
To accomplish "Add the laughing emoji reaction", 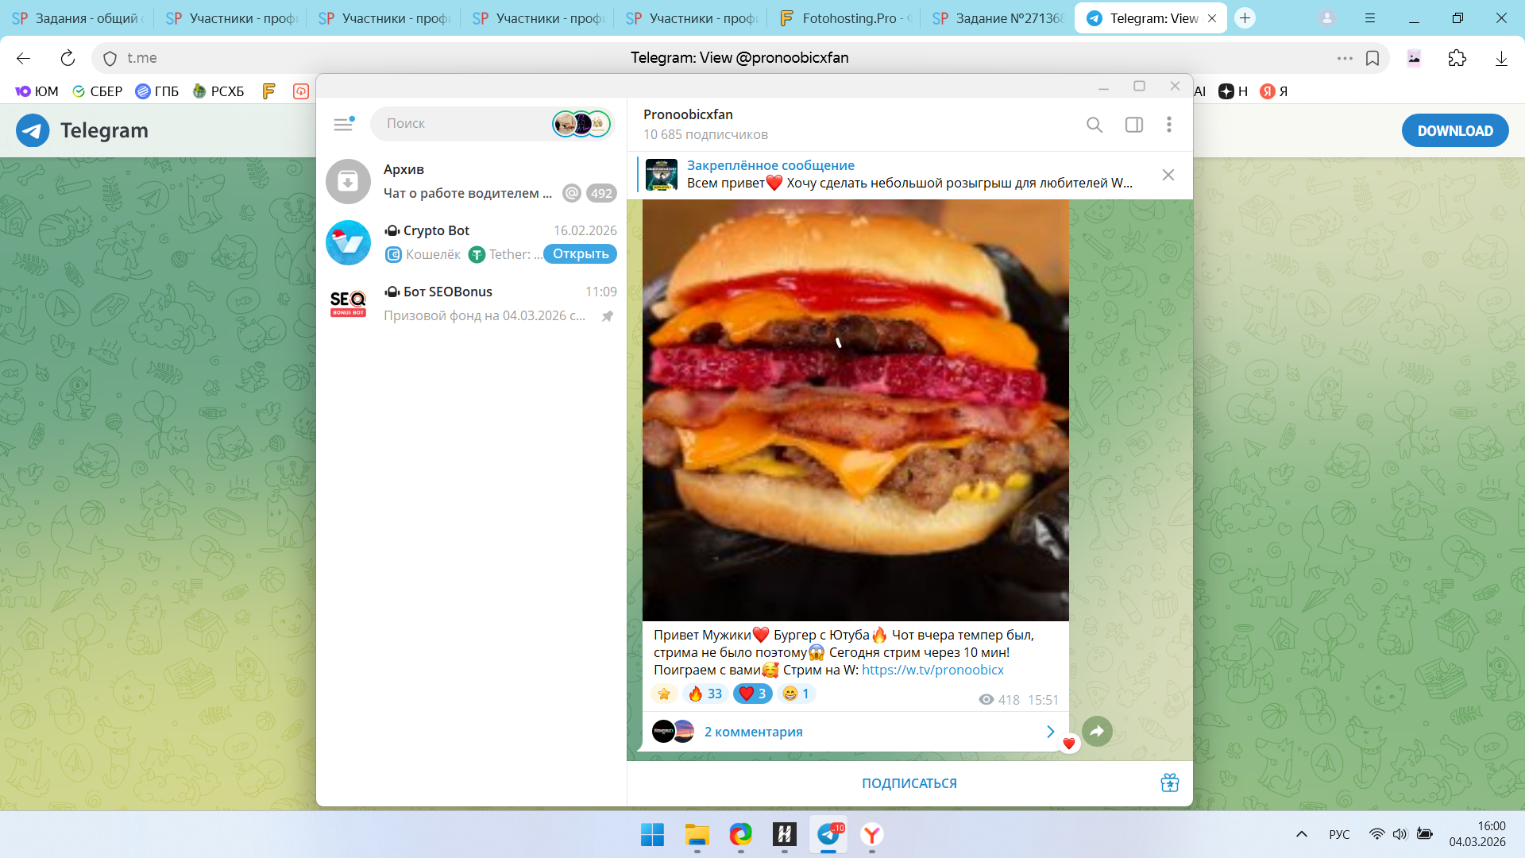I will pyautogui.click(x=796, y=694).
